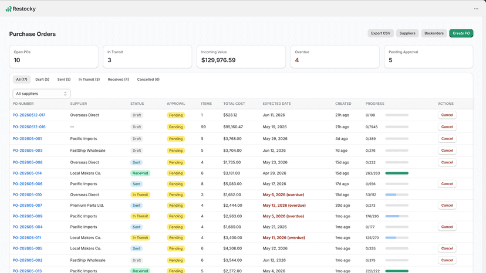Screen dimensions: 486x273
Task: Cancel order PO-202605-003
Action: tap(447, 151)
